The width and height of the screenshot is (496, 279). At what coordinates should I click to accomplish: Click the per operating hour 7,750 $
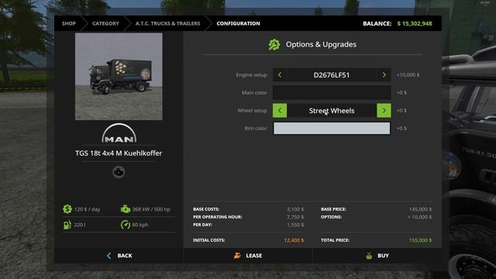pos(295,217)
